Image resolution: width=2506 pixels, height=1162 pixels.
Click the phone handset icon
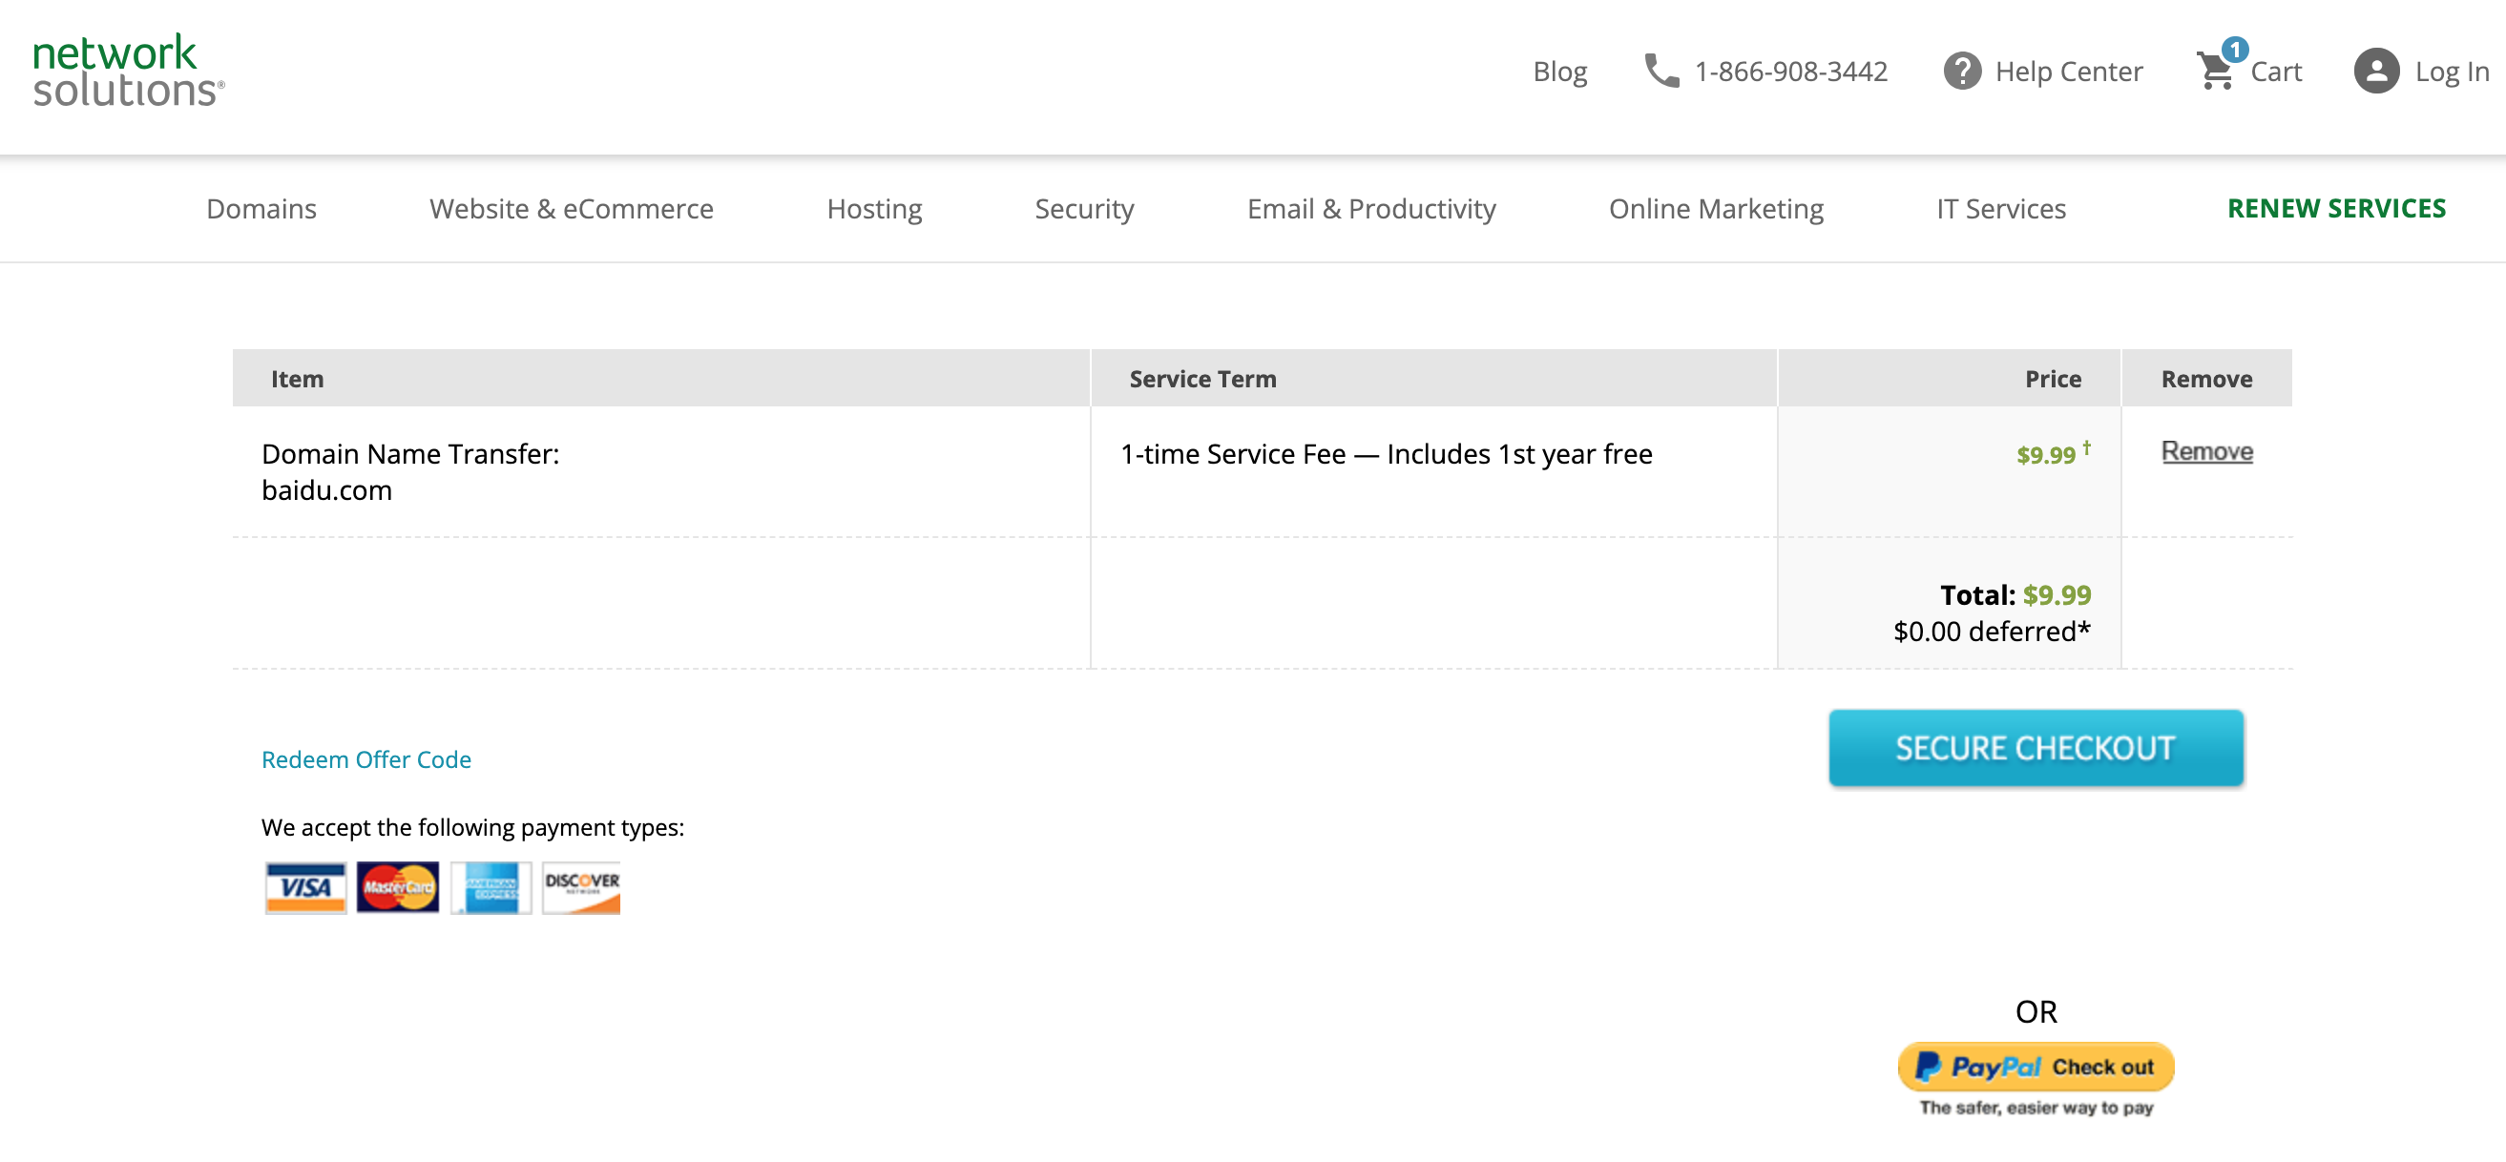coord(1660,71)
